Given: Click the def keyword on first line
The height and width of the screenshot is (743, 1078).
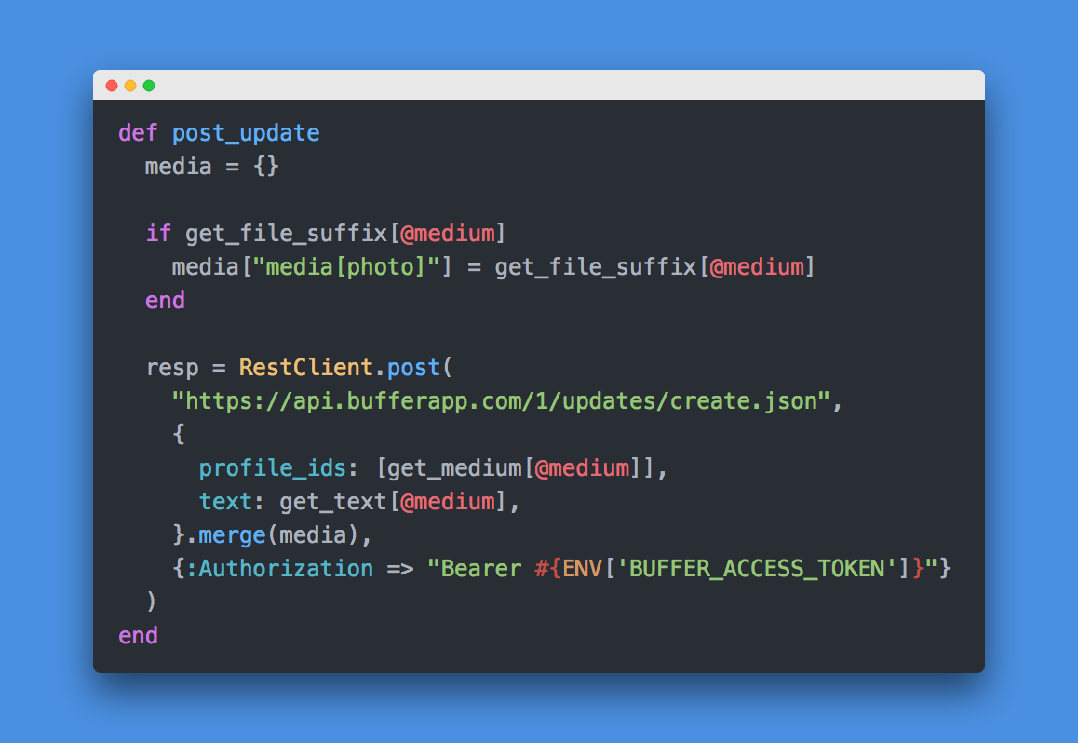Looking at the screenshot, I should (x=138, y=132).
